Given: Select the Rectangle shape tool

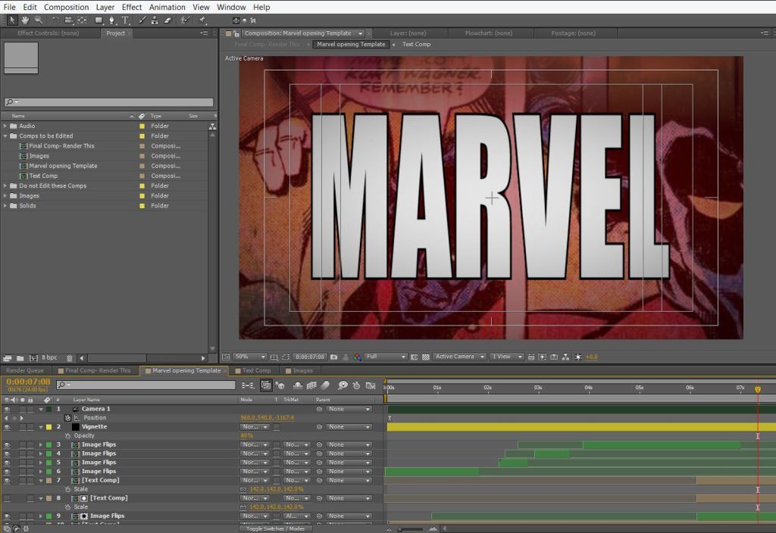Looking at the screenshot, I should coord(99,20).
